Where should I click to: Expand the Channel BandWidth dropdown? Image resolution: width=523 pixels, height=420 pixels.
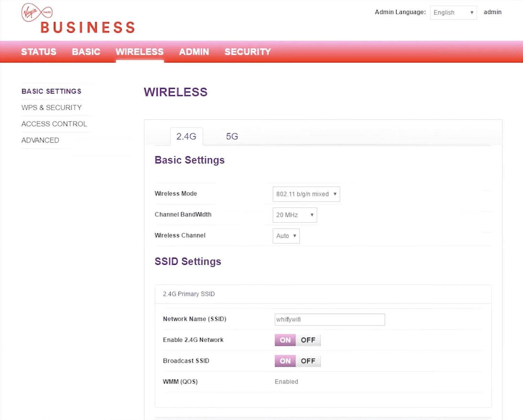tap(295, 215)
